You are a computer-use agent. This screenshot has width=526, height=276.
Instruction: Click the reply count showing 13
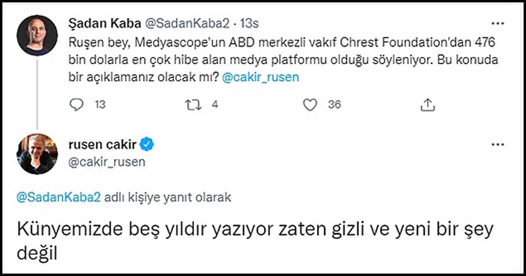tap(100, 104)
